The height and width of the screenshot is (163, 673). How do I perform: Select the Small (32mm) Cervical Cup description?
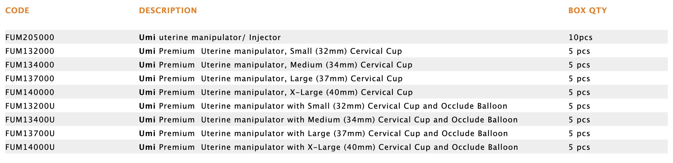click(271, 51)
